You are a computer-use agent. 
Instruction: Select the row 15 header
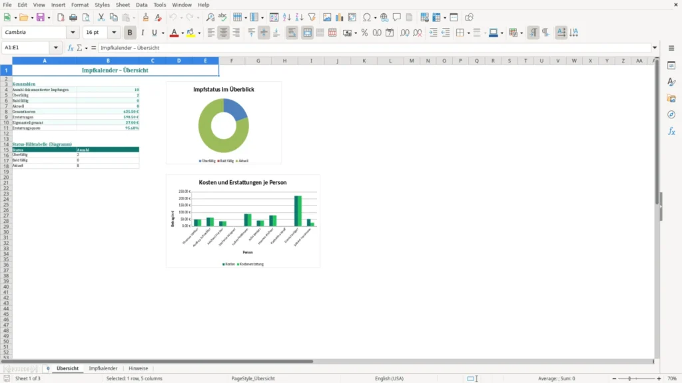6,150
